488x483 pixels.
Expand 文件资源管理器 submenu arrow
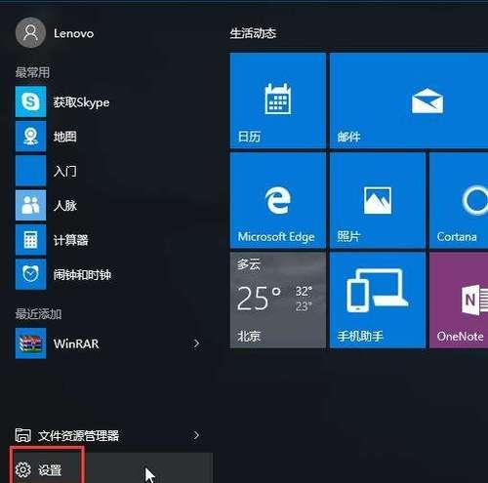click(x=196, y=435)
